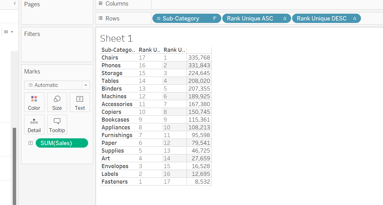Click the sort icon on Sub-Category pill
The width and height of the screenshot is (383, 205).
pos(214,19)
